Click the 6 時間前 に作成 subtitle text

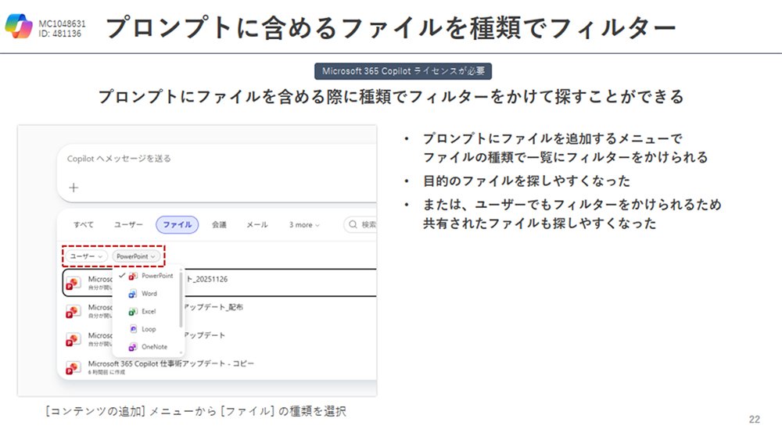pos(106,372)
